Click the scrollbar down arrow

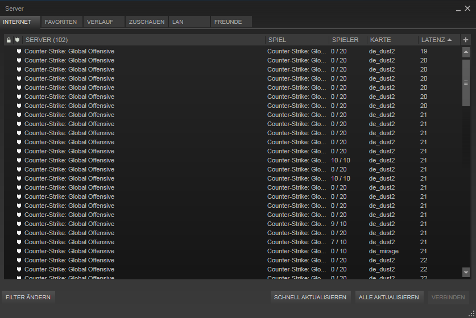pos(466,272)
